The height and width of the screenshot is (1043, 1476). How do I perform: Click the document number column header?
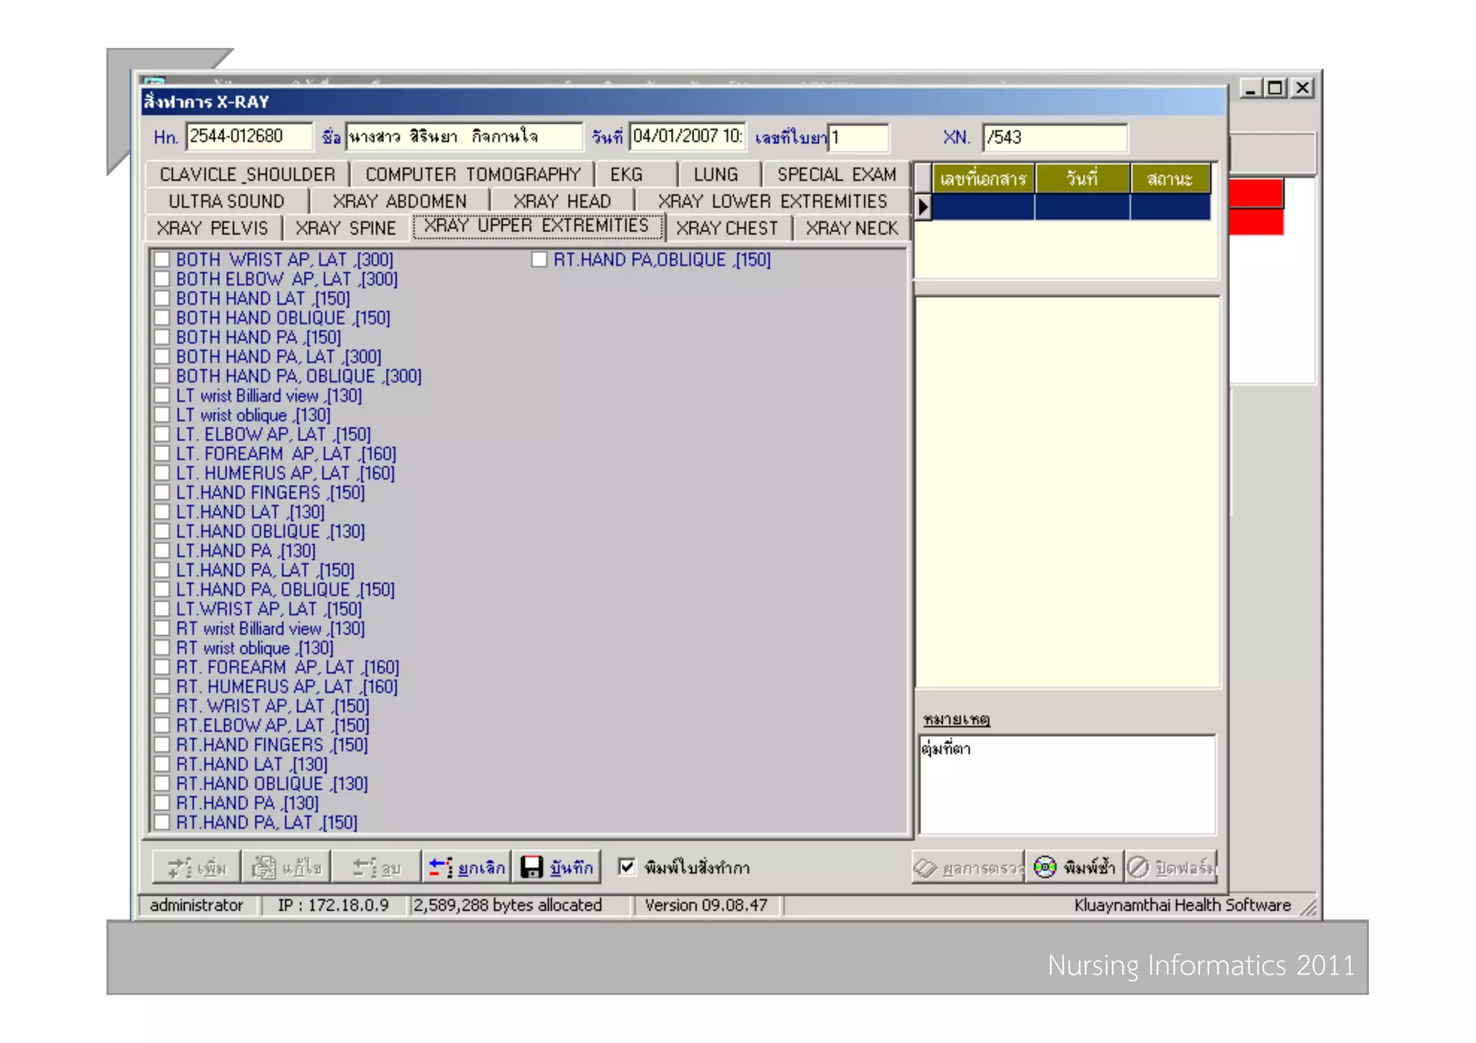(982, 178)
